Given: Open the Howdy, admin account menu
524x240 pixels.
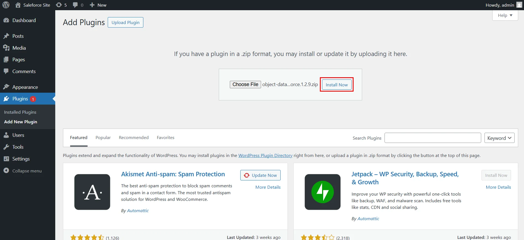Looking at the screenshot, I should pyautogui.click(x=504, y=5).
